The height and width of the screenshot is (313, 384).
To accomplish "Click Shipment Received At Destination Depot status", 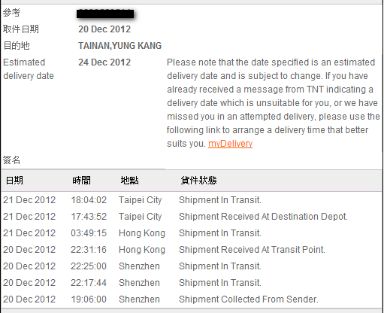I will [263, 217].
